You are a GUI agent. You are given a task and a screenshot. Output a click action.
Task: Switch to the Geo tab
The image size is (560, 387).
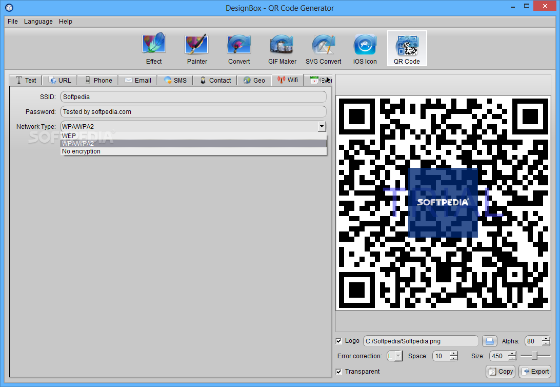point(254,81)
